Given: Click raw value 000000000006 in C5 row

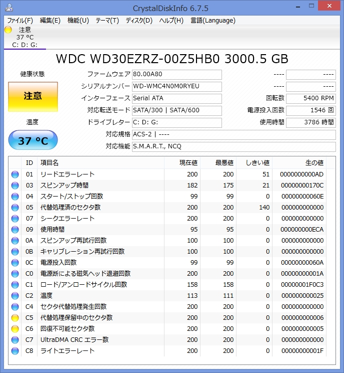Looking at the screenshot, I should (302, 317).
